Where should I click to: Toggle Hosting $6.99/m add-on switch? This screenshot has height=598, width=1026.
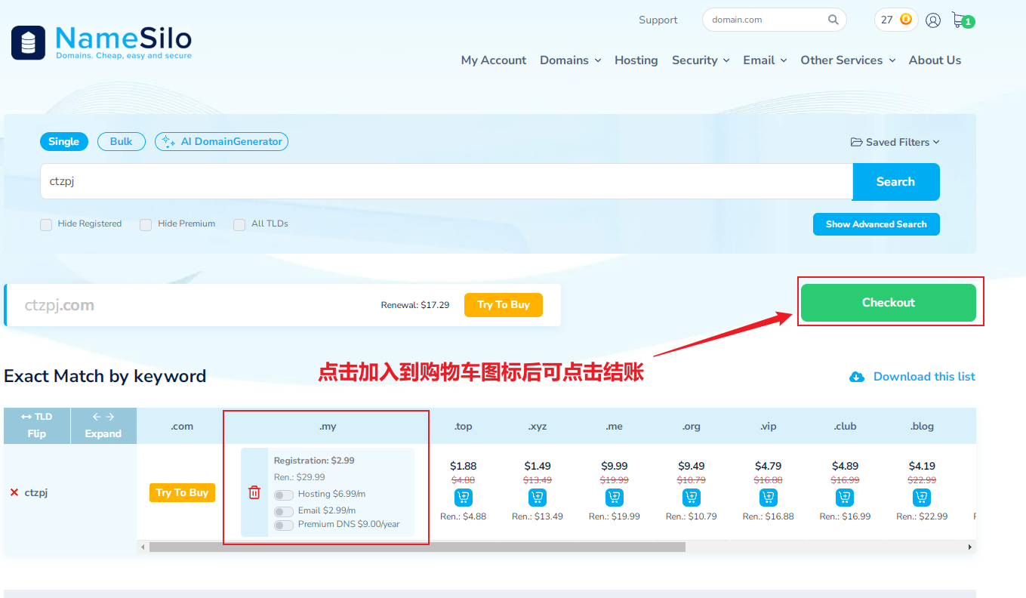(284, 495)
